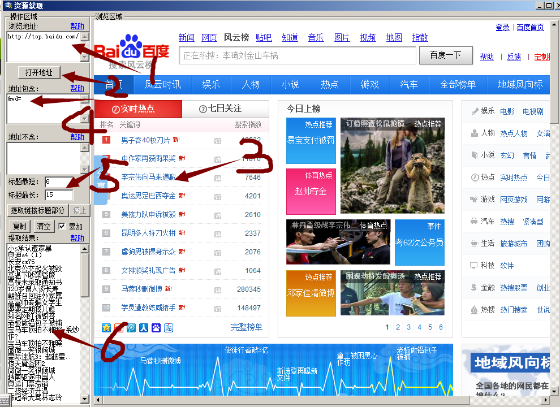Click the 详 detail icon for 昆明多人持刀火拼
The width and height of the screenshot is (560, 407).
[218, 234]
